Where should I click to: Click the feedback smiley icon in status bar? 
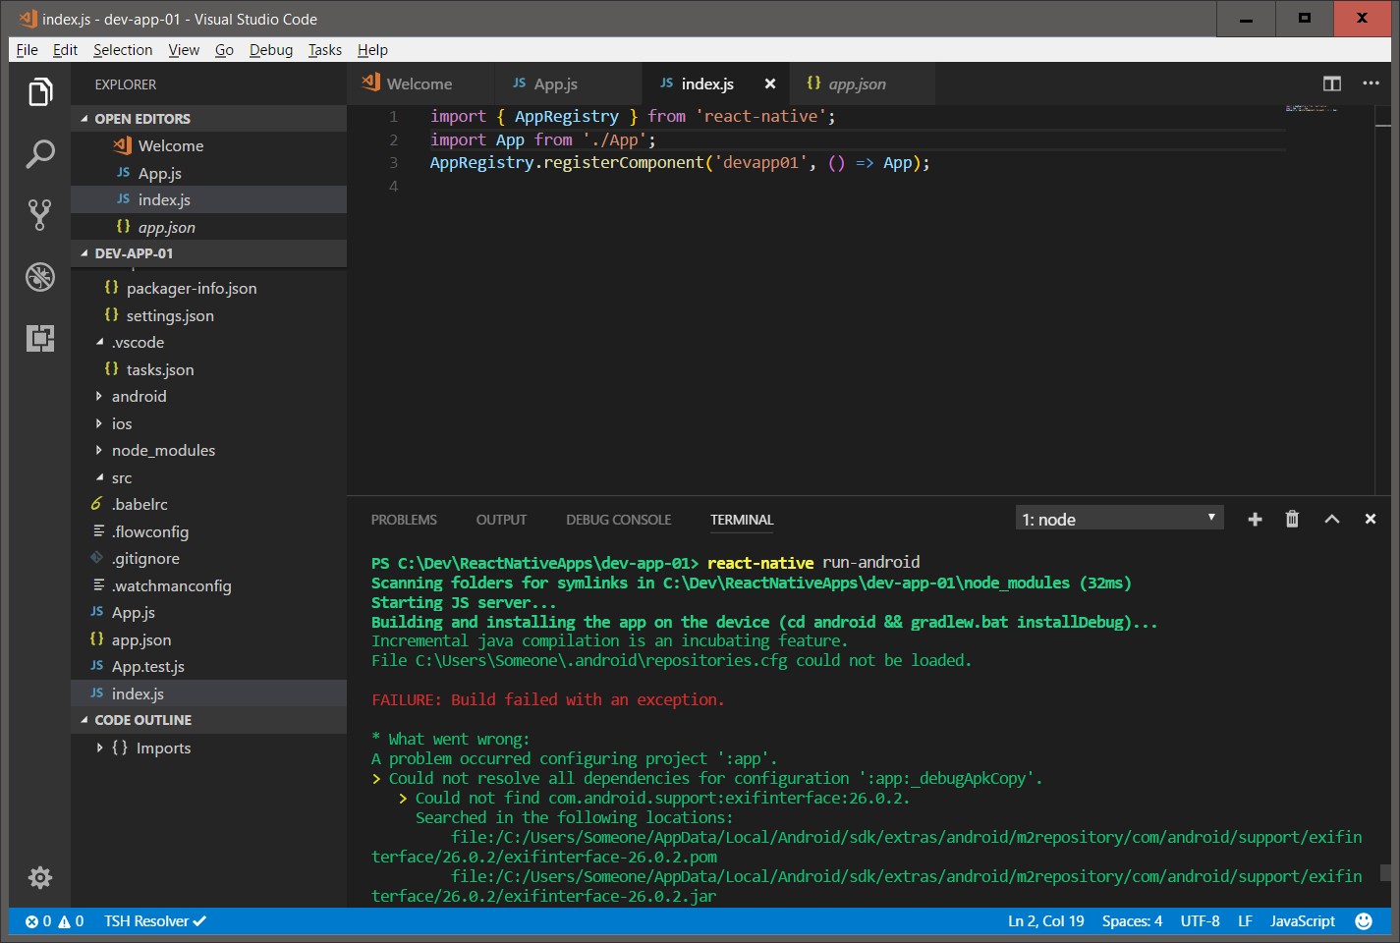[x=1364, y=921]
